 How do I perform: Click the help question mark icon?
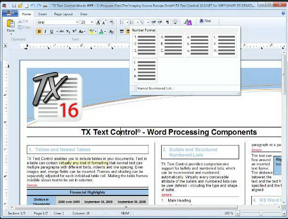click(x=283, y=13)
